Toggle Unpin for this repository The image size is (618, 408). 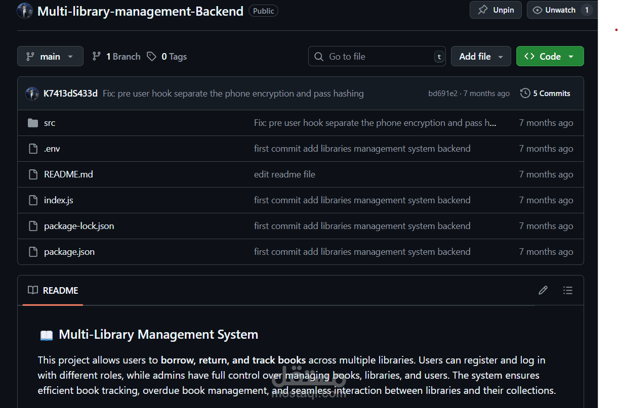tap(496, 10)
